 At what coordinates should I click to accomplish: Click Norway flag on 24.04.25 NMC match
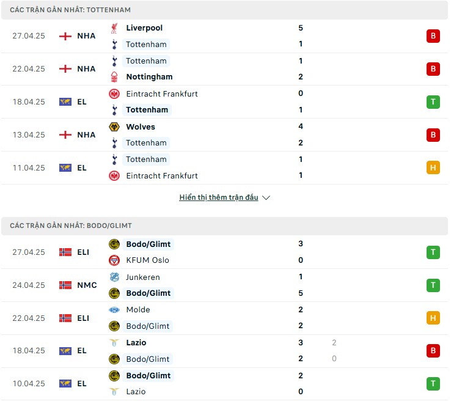[65, 285]
